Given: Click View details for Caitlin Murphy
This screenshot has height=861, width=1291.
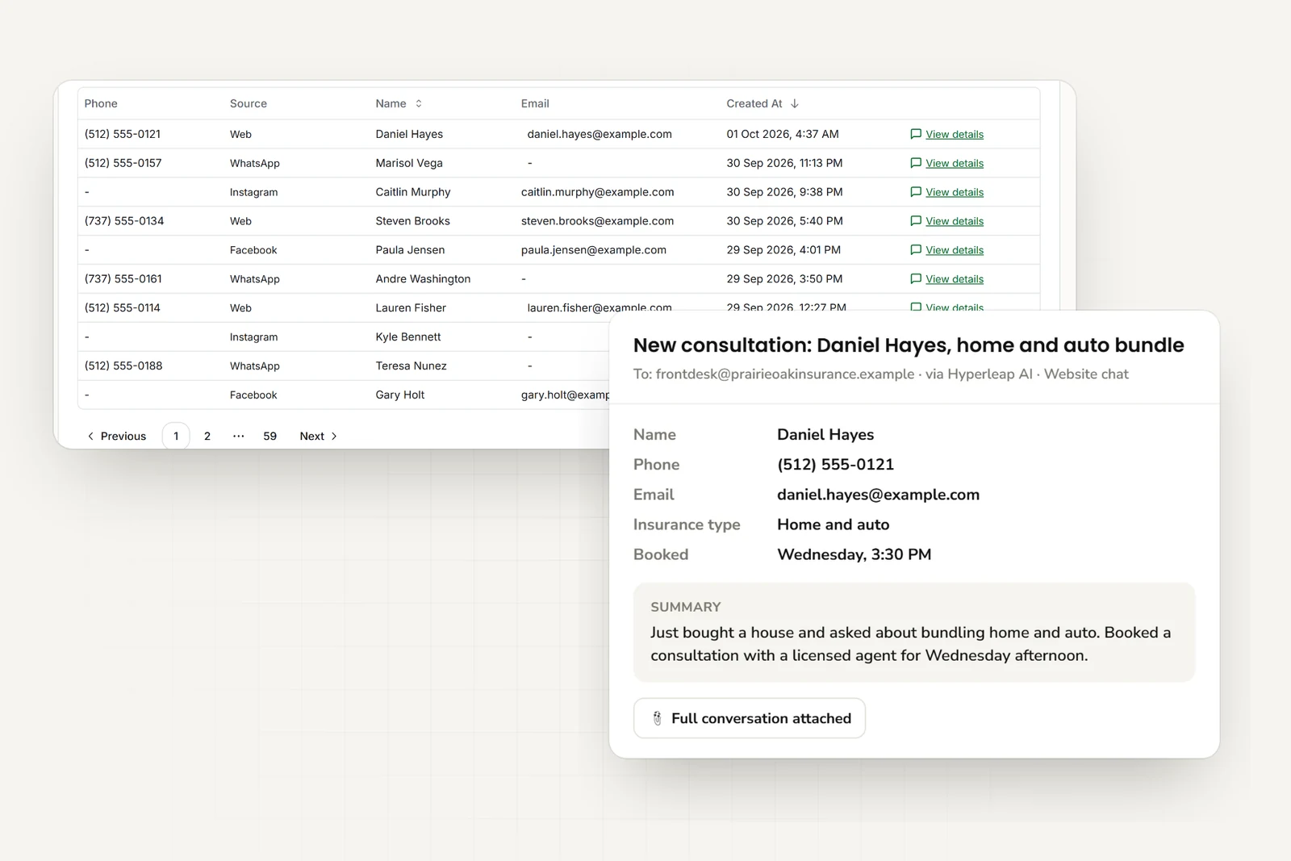Looking at the screenshot, I should coord(955,192).
